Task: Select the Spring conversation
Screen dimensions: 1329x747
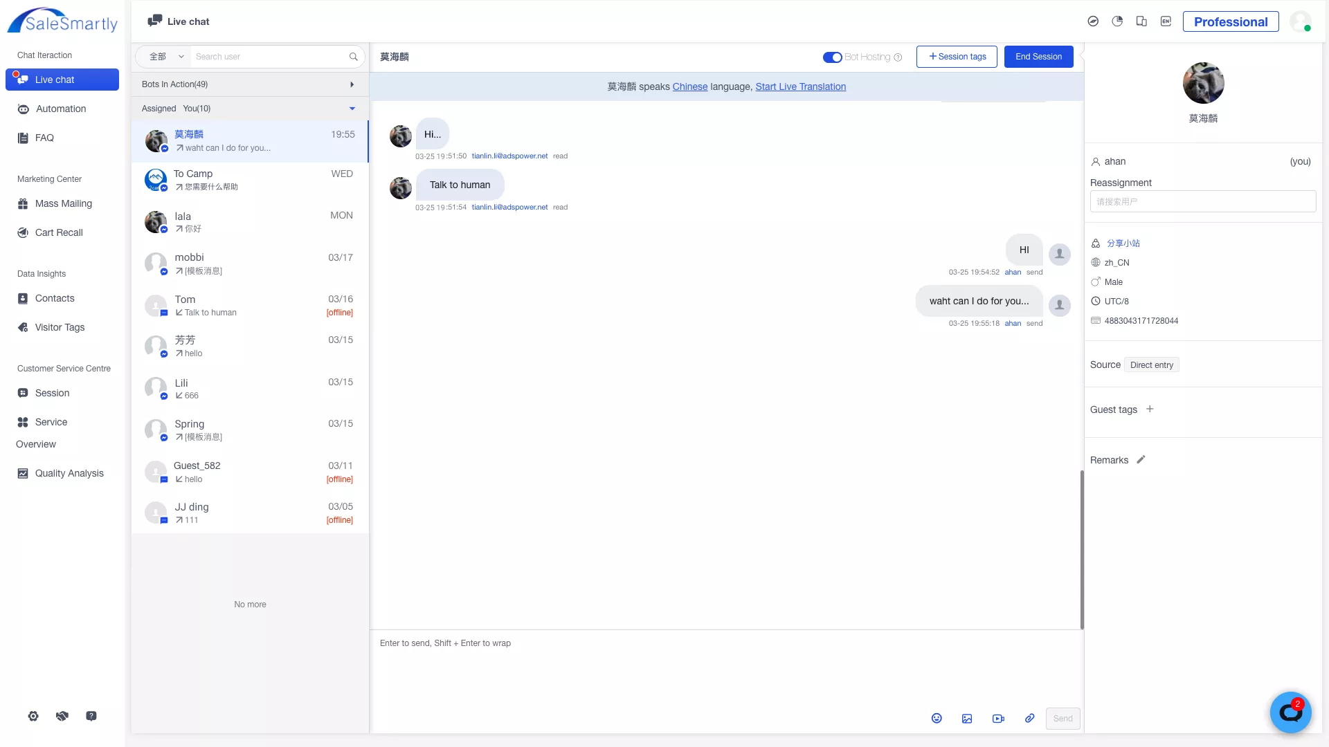Action: tap(249, 430)
